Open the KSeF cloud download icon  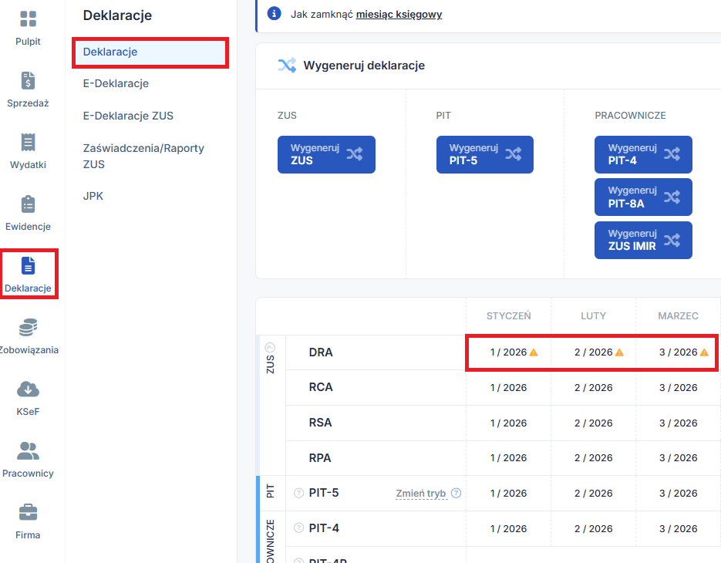[x=28, y=389]
